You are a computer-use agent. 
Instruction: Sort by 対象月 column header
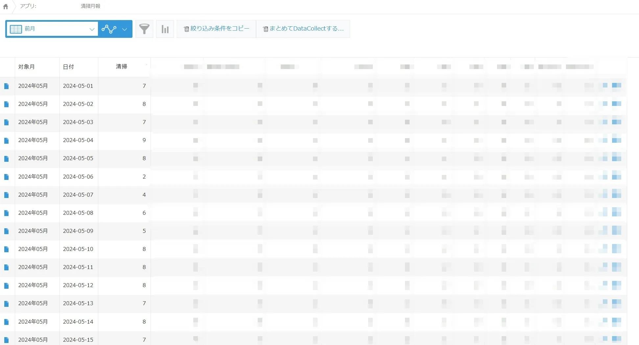pos(26,67)
